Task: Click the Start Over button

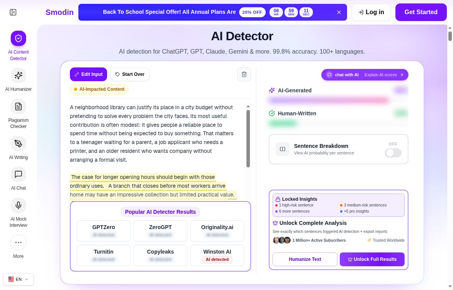Action: [130, 74]
